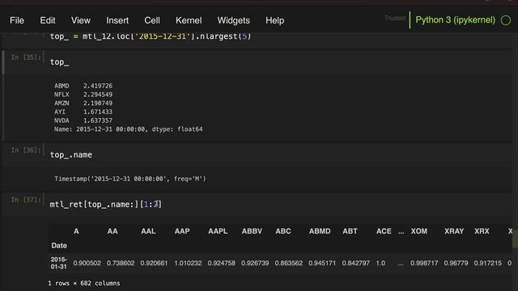Click the AYI 1.671433 output row
The height and width of the screenshot is (291, 518).
[x=83, y=112]
